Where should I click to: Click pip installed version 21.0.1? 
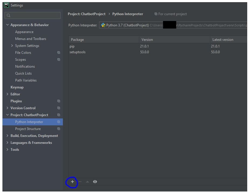click(144, 46)
